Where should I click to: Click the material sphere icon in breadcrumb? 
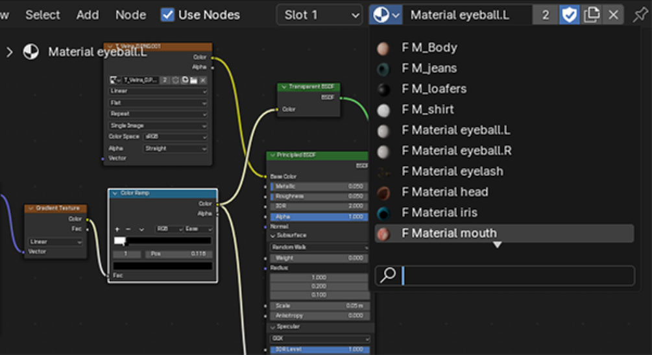pos(30,52)
